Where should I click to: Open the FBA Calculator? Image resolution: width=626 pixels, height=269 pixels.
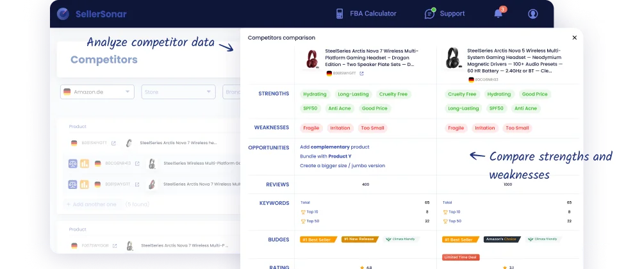point(366,13)
